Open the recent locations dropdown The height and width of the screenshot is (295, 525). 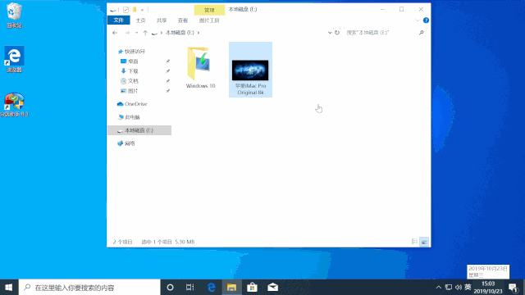137,33
